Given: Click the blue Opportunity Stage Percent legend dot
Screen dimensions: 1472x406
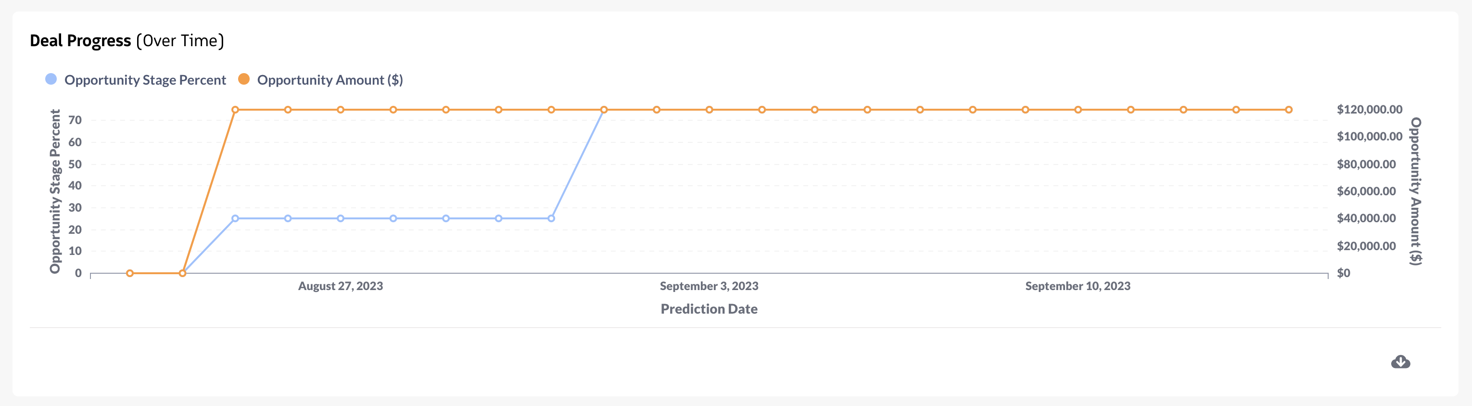Looking at the screenshot, I should coord(51,79).
